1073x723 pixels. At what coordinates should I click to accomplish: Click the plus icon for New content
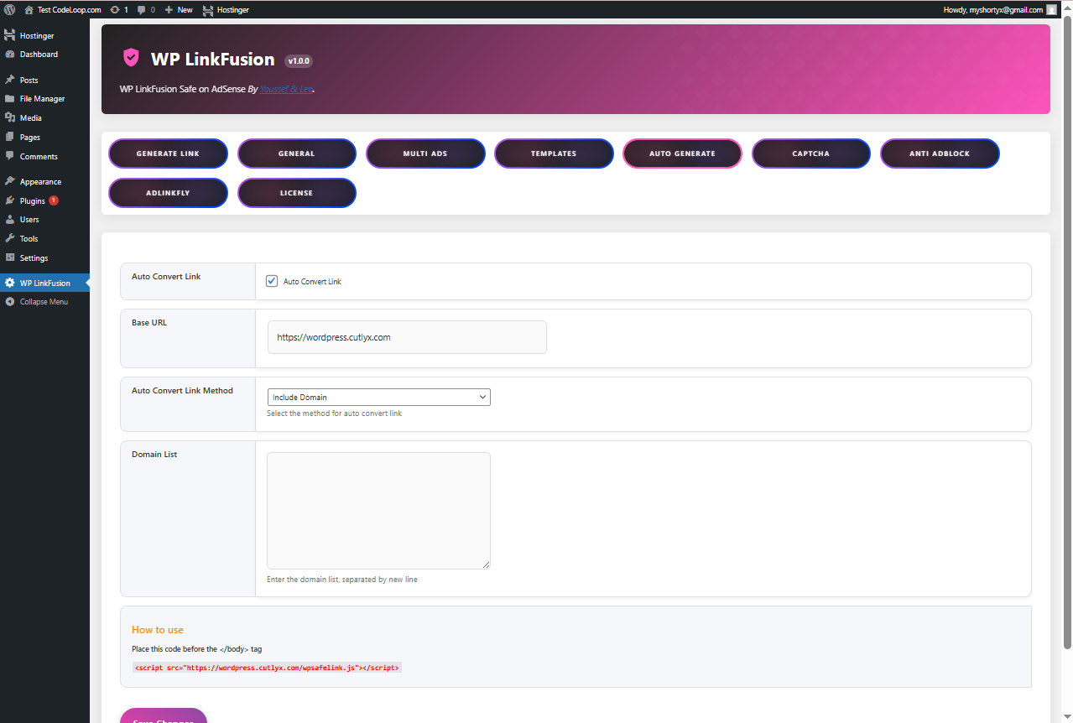(169, 9)
